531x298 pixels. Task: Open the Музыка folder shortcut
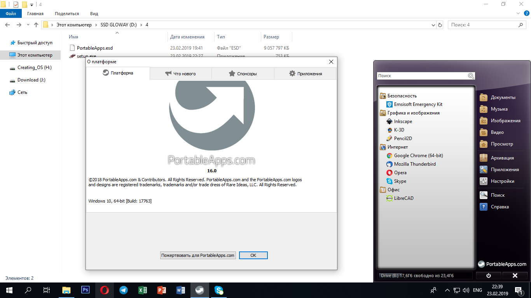point(494,109)
